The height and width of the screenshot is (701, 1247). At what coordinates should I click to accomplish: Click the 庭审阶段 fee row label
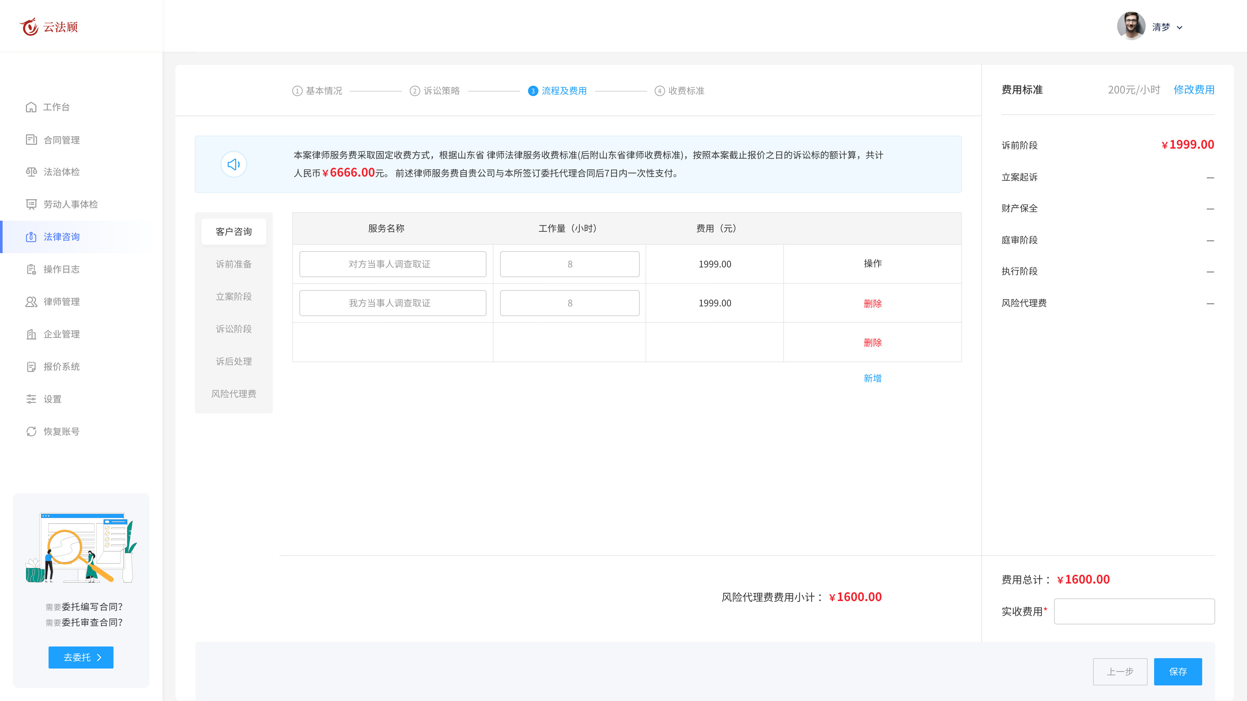1019,240
